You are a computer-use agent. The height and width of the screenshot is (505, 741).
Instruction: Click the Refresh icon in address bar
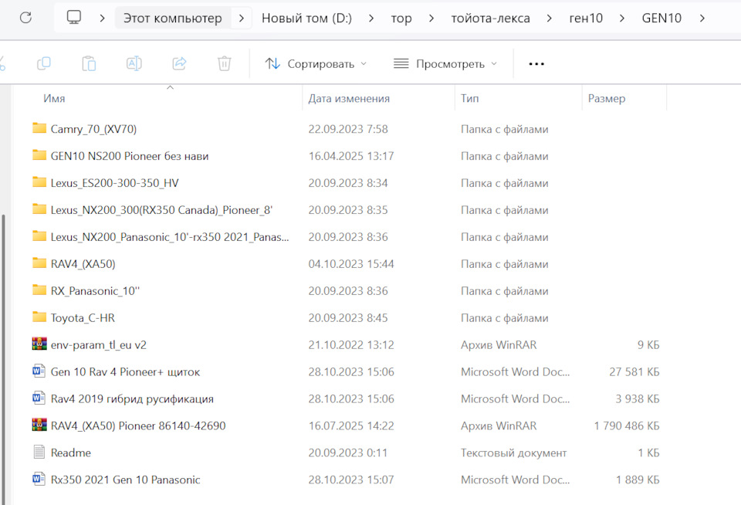click(25, 18)
